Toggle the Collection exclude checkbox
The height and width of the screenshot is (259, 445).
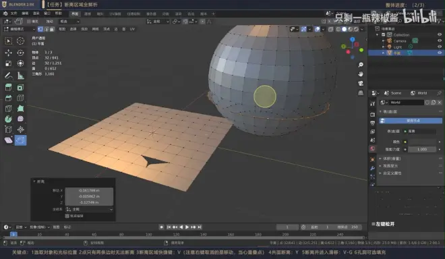coord(383,34)
